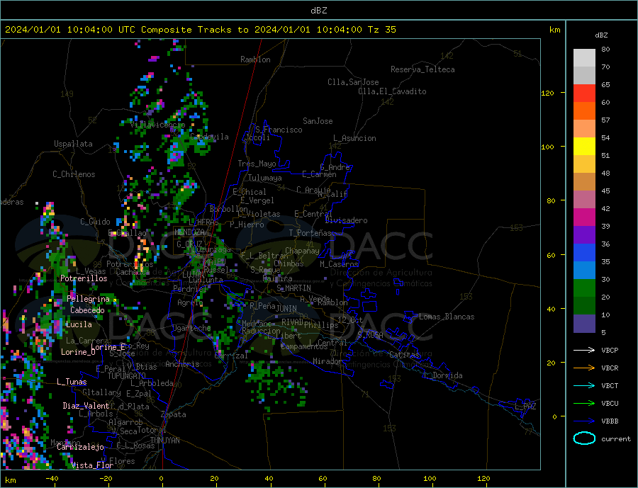638x488 pixels.
Task: Pick the bright green swatch in colorbar
Action: click(x=584, y=288)
